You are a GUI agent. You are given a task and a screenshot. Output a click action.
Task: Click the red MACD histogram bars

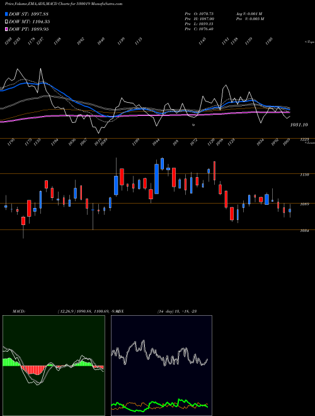tap(33, 370)
